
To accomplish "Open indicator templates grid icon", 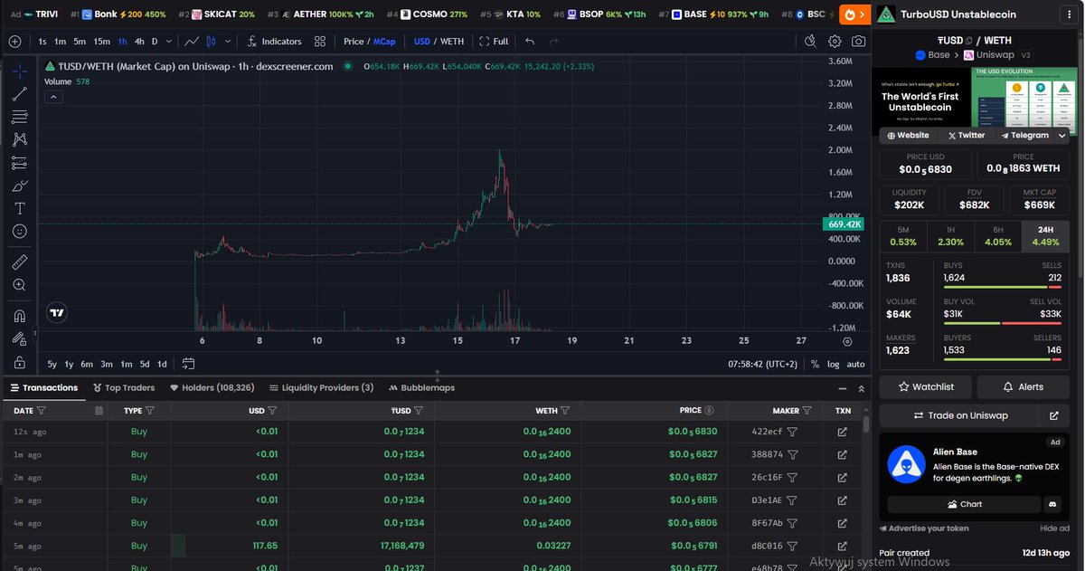I will click(320, 42).
